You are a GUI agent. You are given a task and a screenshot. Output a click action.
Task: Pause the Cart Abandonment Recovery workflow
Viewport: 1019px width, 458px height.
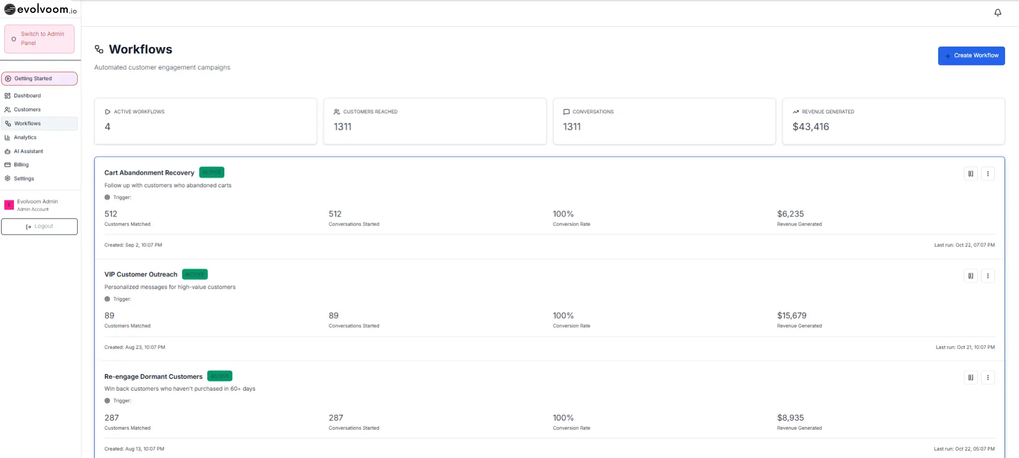[971, 174]
